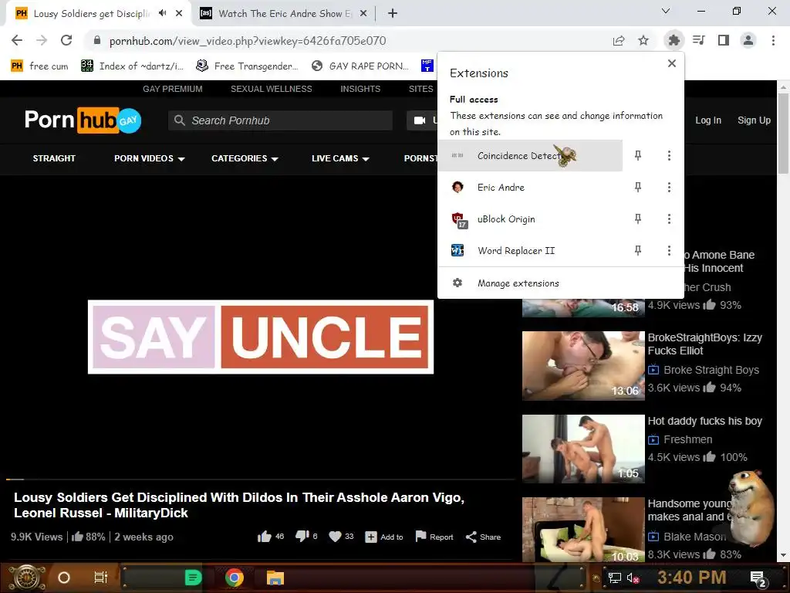Open the tab search chevron
Viewport: 790px width, 593px height.
(666, 11)
